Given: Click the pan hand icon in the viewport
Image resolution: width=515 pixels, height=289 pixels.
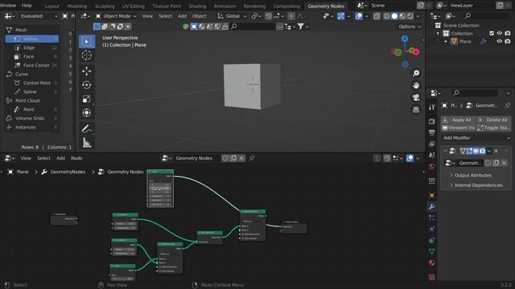Looking at the screenshot, I should (x=416, y=86).
